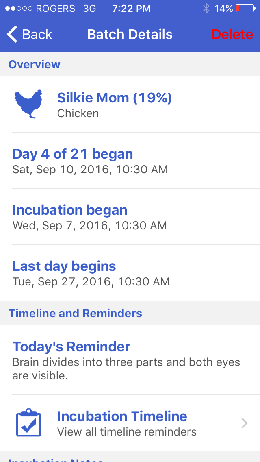260x462 pixels.
Task: Tap the Bluetooth status bar icon
Action: click(206, 9)
